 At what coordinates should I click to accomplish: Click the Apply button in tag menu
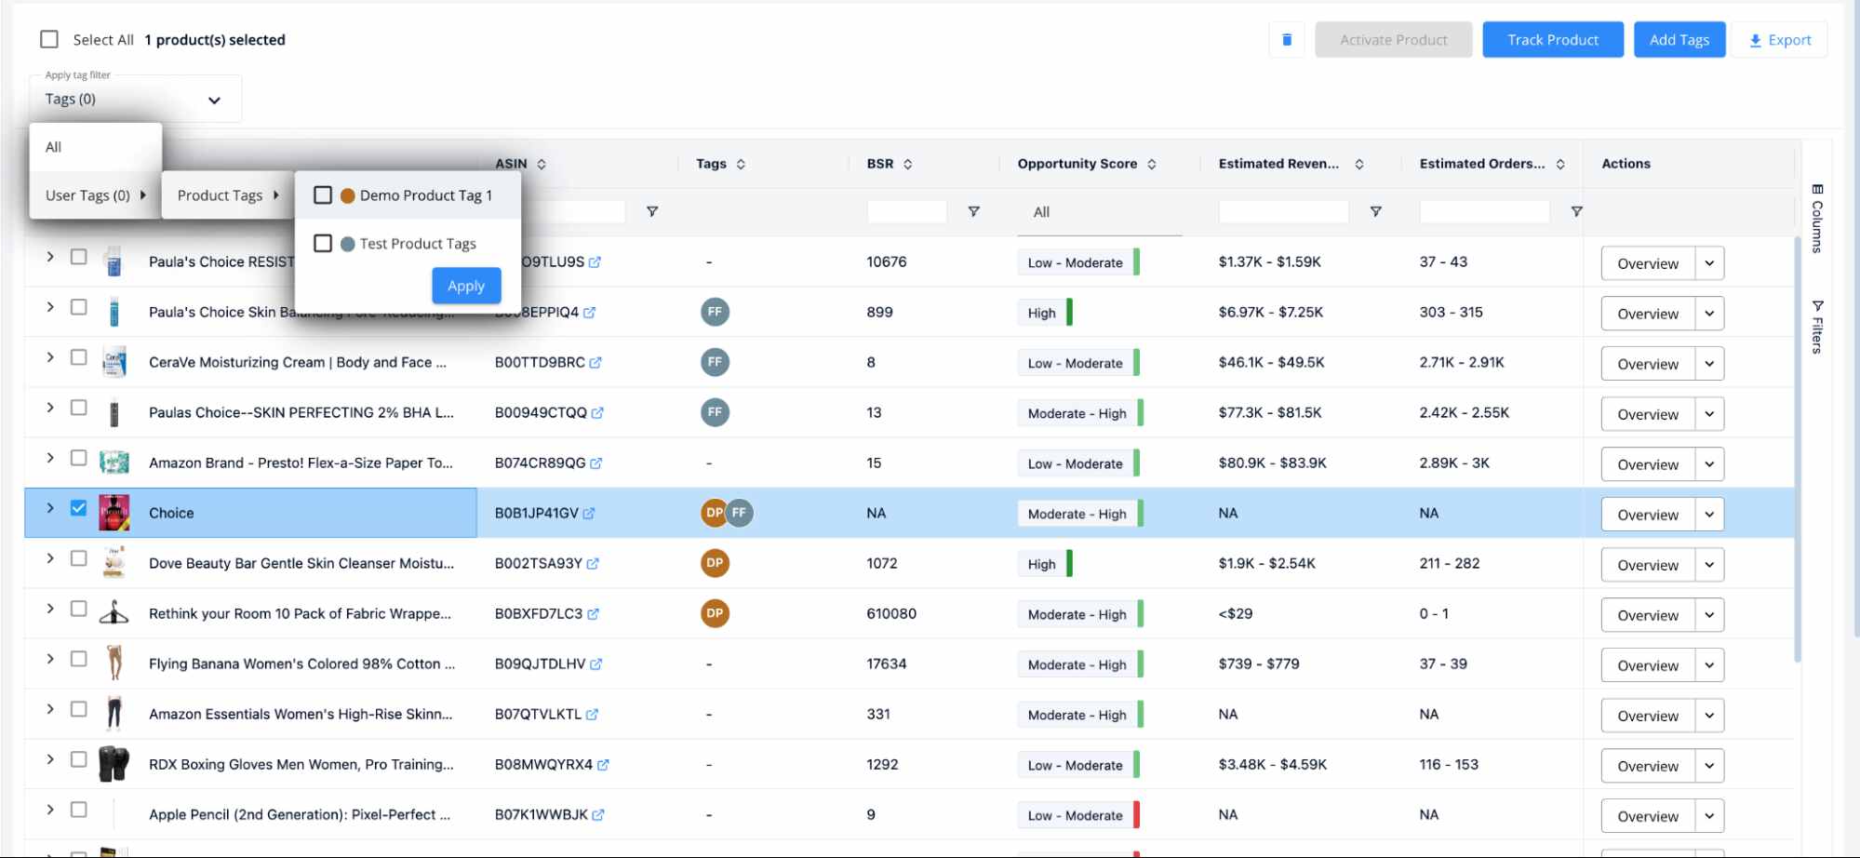pos(466,286)
